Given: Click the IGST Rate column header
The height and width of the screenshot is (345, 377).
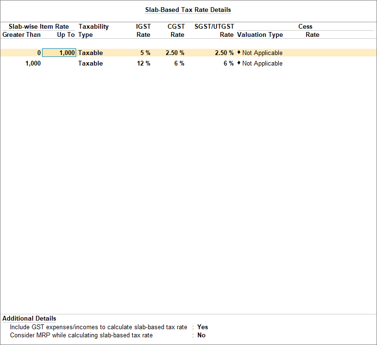Looking at the screenshot, I should click(x=143, y=31).
